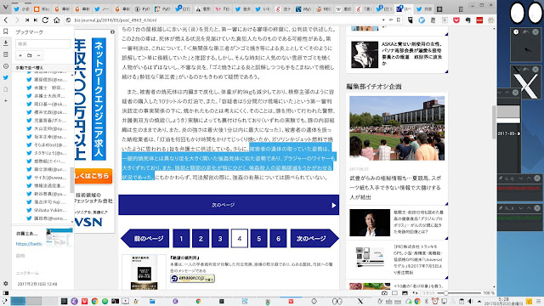Switch to the Wikipedia tab
This screenshot has width=544, height=306.
point(343,9)
